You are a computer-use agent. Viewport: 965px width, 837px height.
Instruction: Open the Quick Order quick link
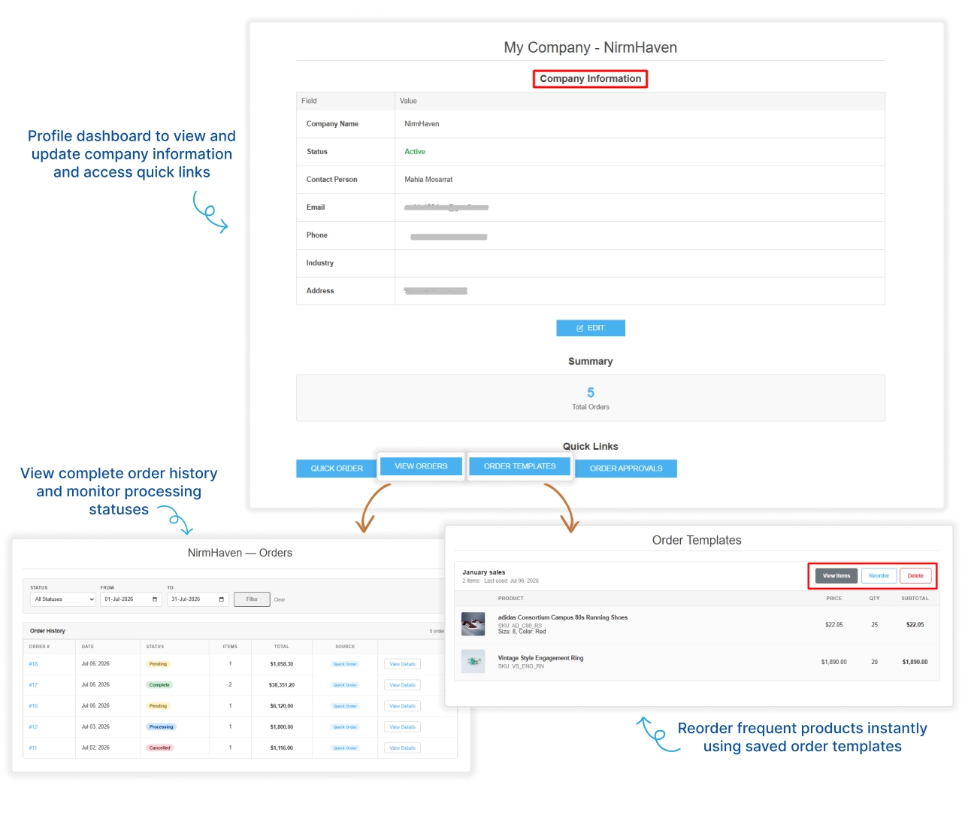337,469
